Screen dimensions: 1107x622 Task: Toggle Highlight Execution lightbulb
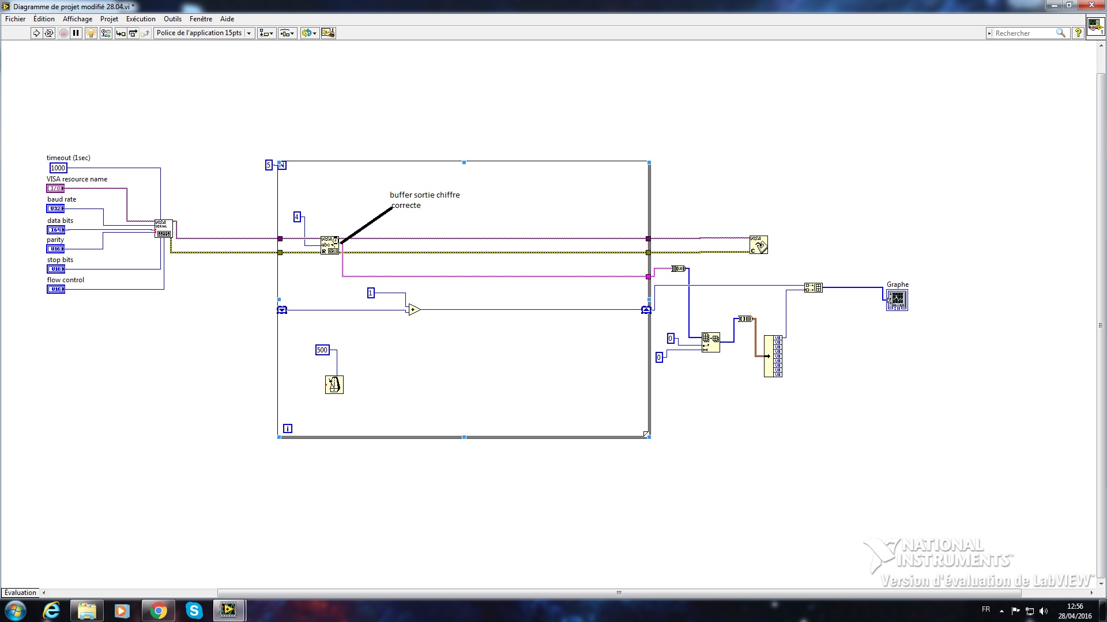click(91, 33)
